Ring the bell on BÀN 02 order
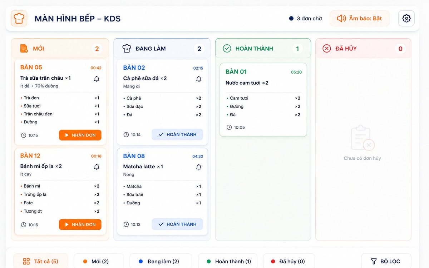 199,79
